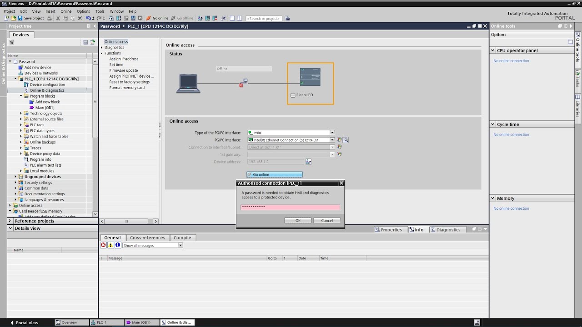Select the Devices tab in Project tree

coord(20,35)
